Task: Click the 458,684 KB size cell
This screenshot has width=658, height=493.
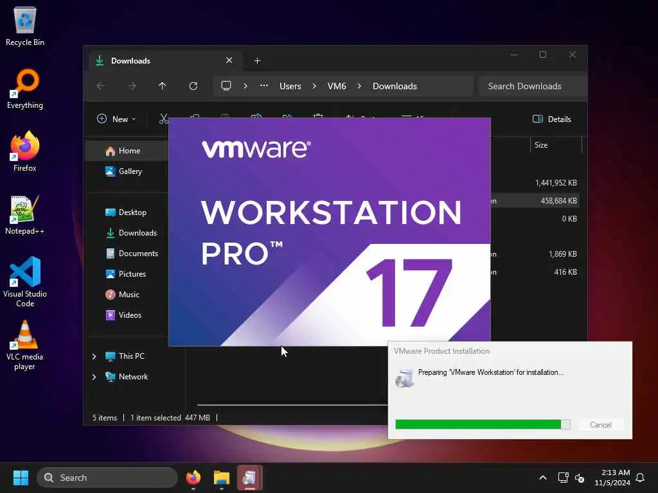Action: (558, 201)
